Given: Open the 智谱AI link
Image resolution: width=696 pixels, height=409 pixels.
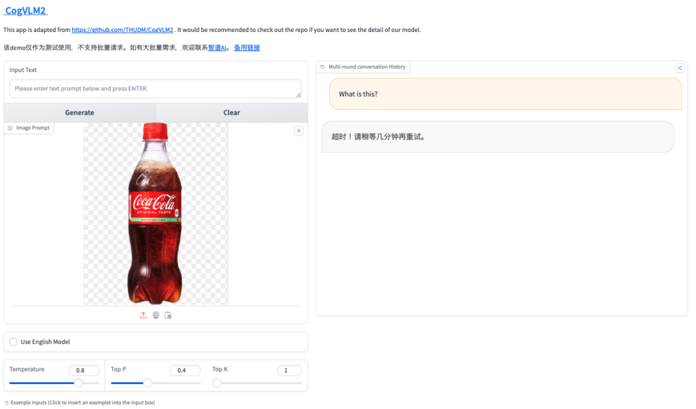Looking at the screenshot, I should (x=217, y=48).
